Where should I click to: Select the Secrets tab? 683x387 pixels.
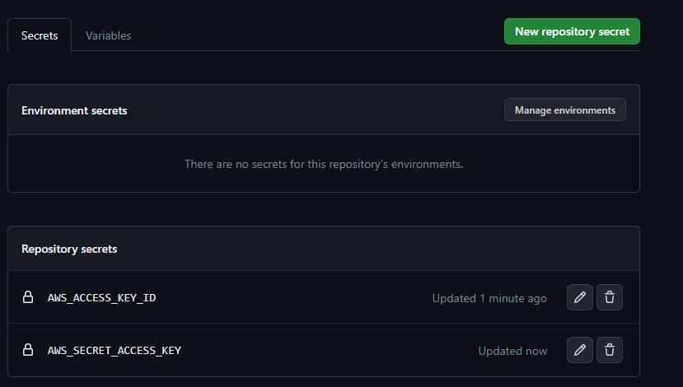point(40,35)
